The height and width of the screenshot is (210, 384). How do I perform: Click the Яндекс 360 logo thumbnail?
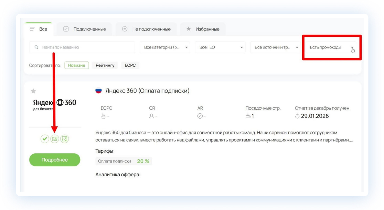click(x=55, y=105)
